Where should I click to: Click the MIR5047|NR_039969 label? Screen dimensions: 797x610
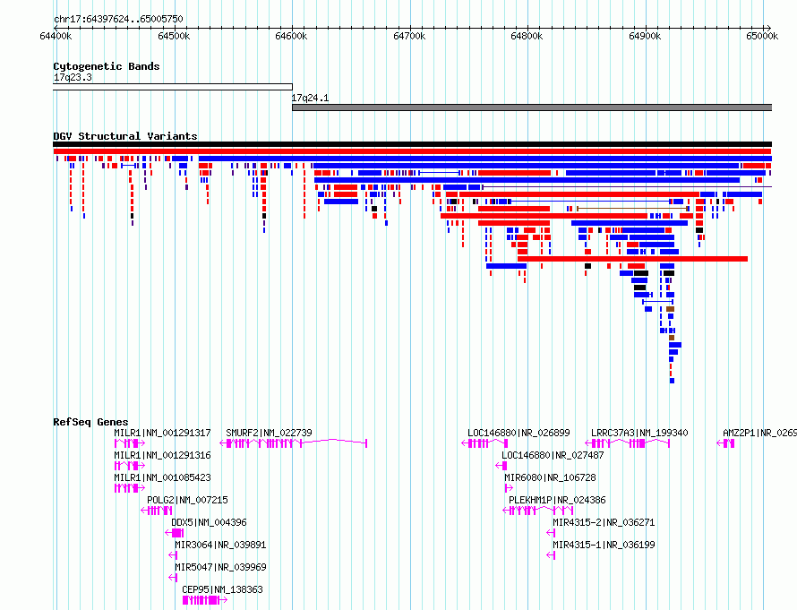coord(220,567)
